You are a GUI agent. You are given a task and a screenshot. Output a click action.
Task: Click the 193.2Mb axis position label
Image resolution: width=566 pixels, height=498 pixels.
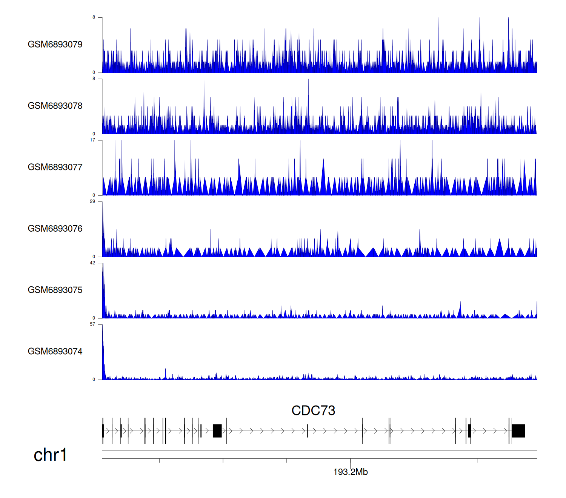coord(350,472)
